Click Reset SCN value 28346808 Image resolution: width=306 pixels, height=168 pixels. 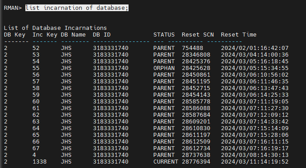pyautogui.click(x=196, y=55)
